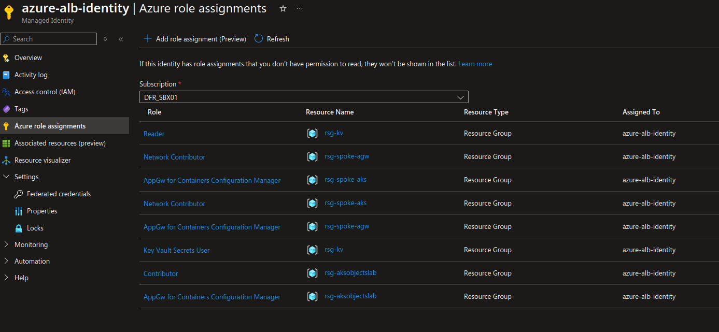Click the Refresh icon in the toolbar
This screenshot has width=719, height=332.
click(x=259, y=39)
